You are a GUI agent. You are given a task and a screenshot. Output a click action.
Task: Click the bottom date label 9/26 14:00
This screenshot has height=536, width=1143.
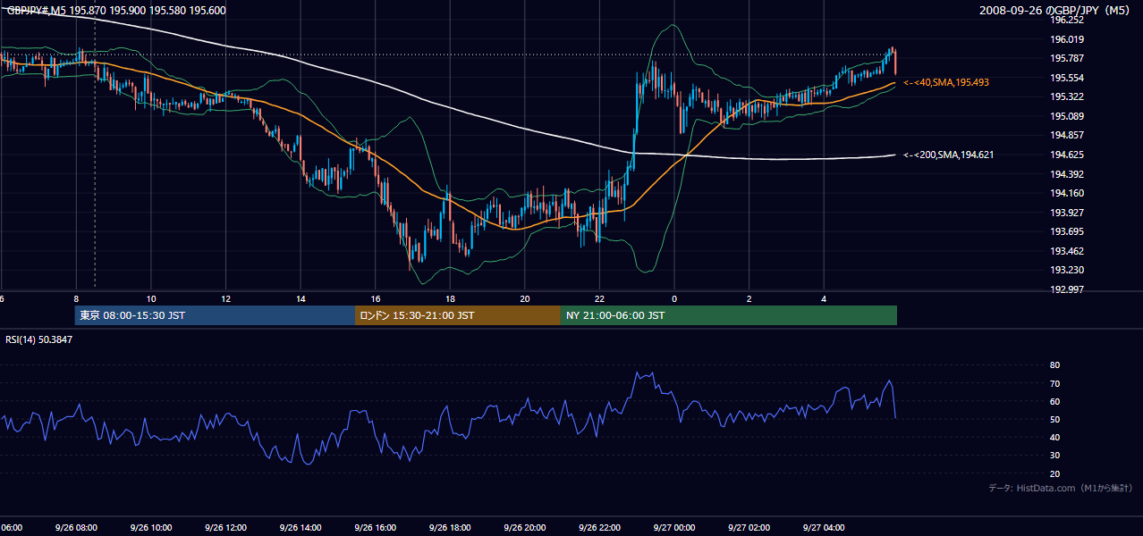300,527
